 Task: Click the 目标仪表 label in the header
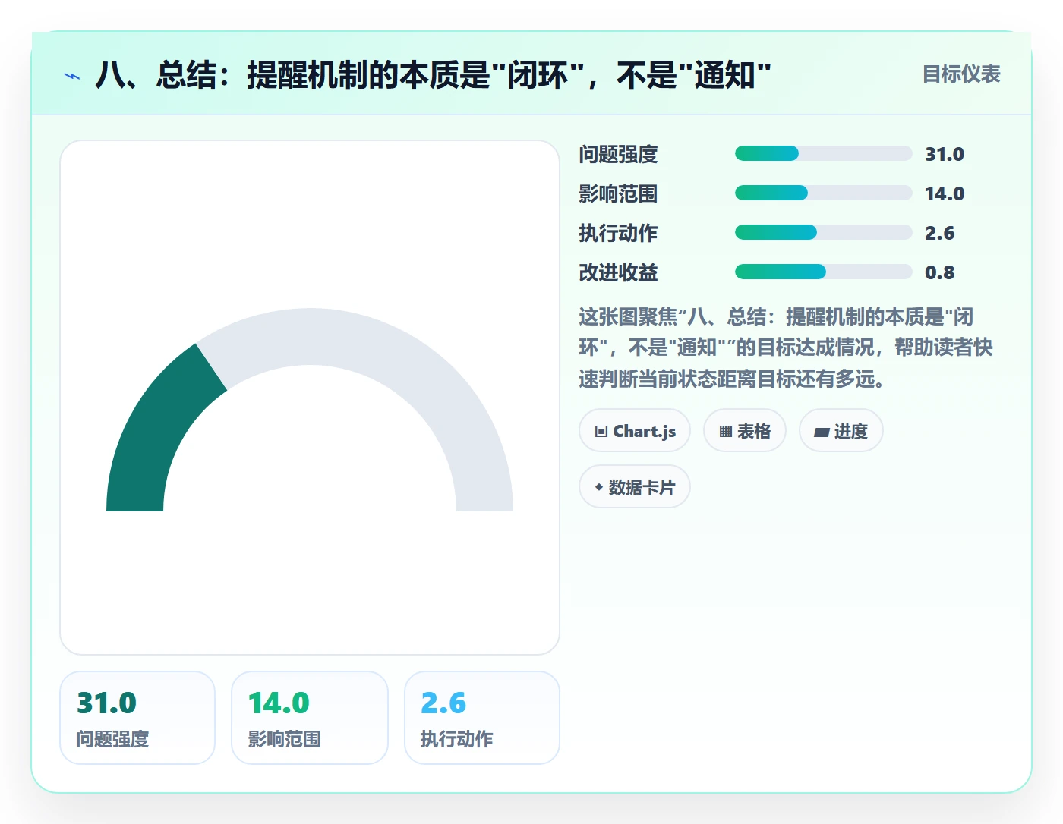click(961, 74)
